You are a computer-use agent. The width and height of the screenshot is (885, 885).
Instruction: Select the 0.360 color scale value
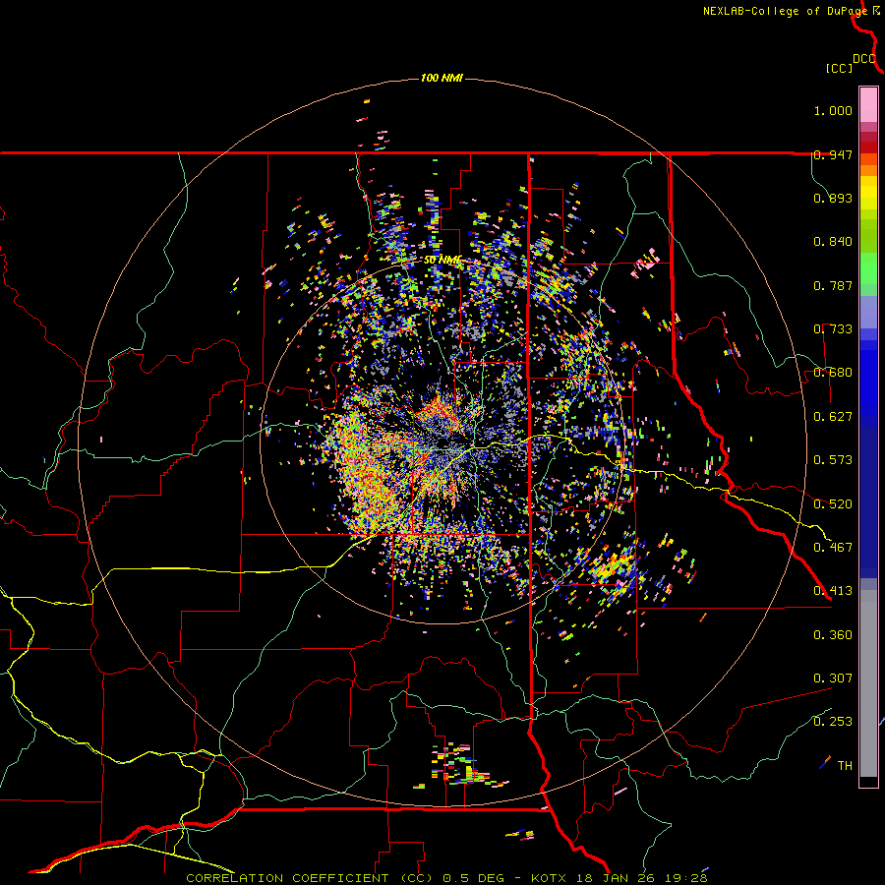click(x=833, y=634)
